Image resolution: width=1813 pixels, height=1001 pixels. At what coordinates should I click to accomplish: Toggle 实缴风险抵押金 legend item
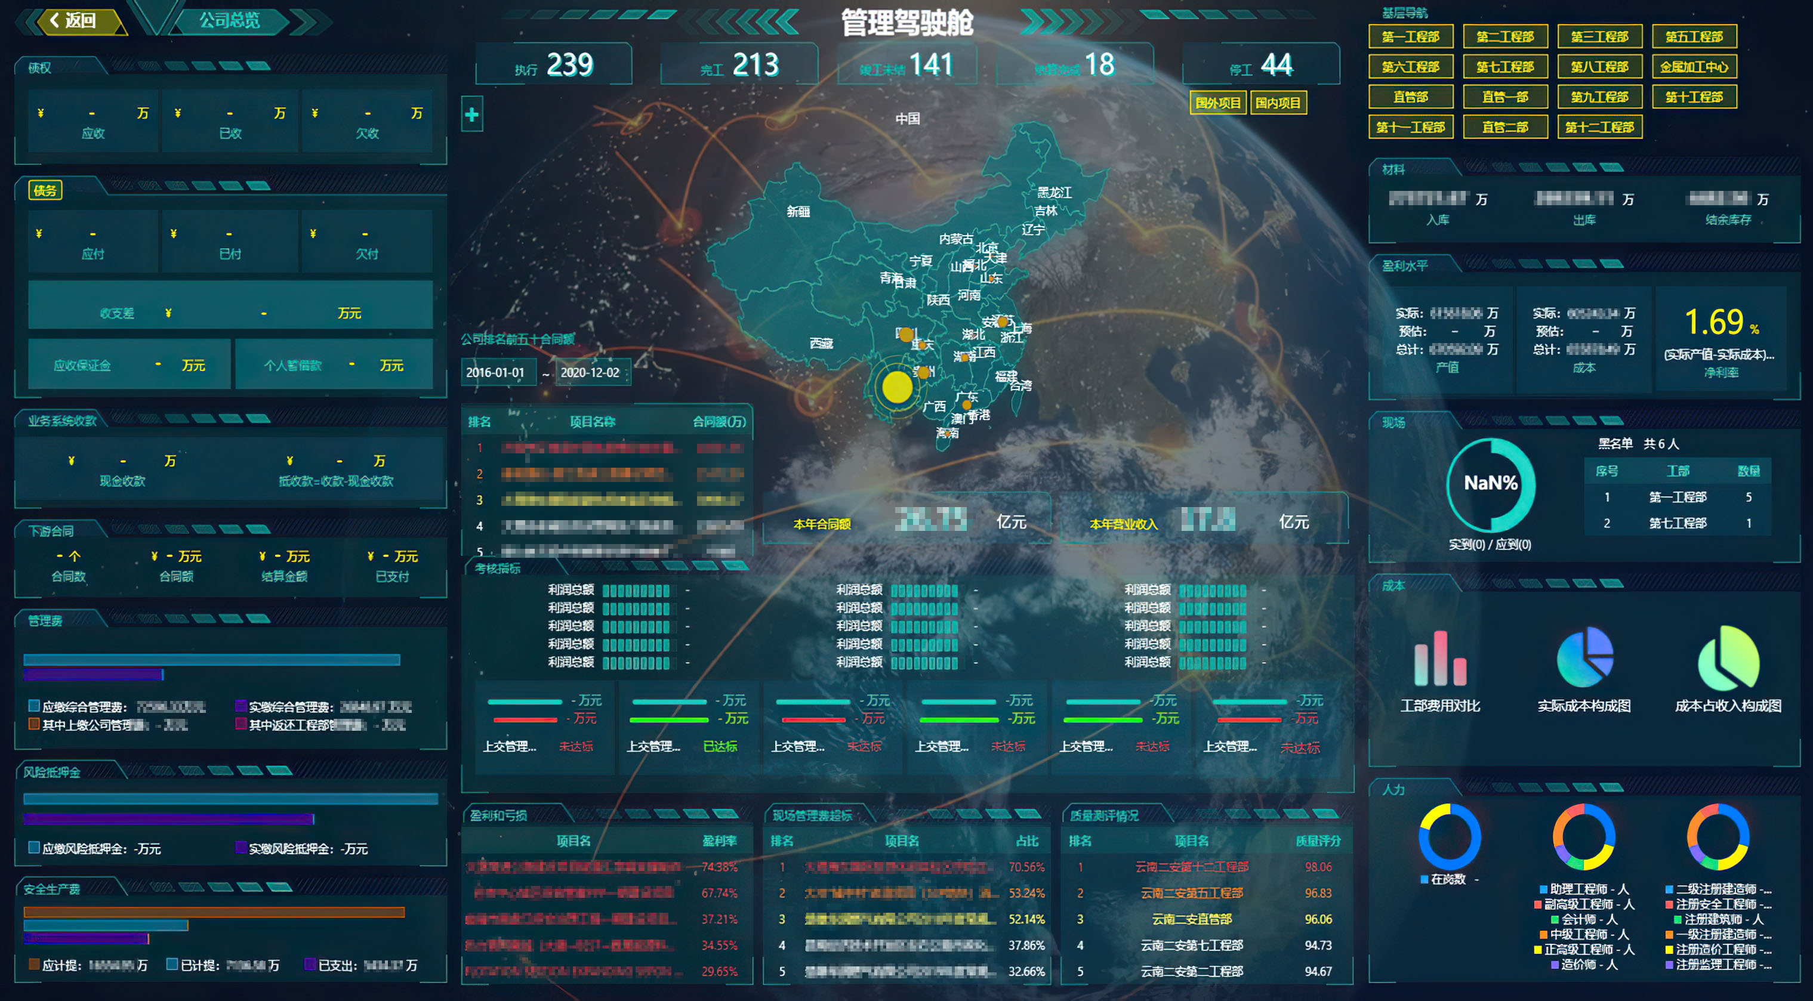tap(301, 848)
